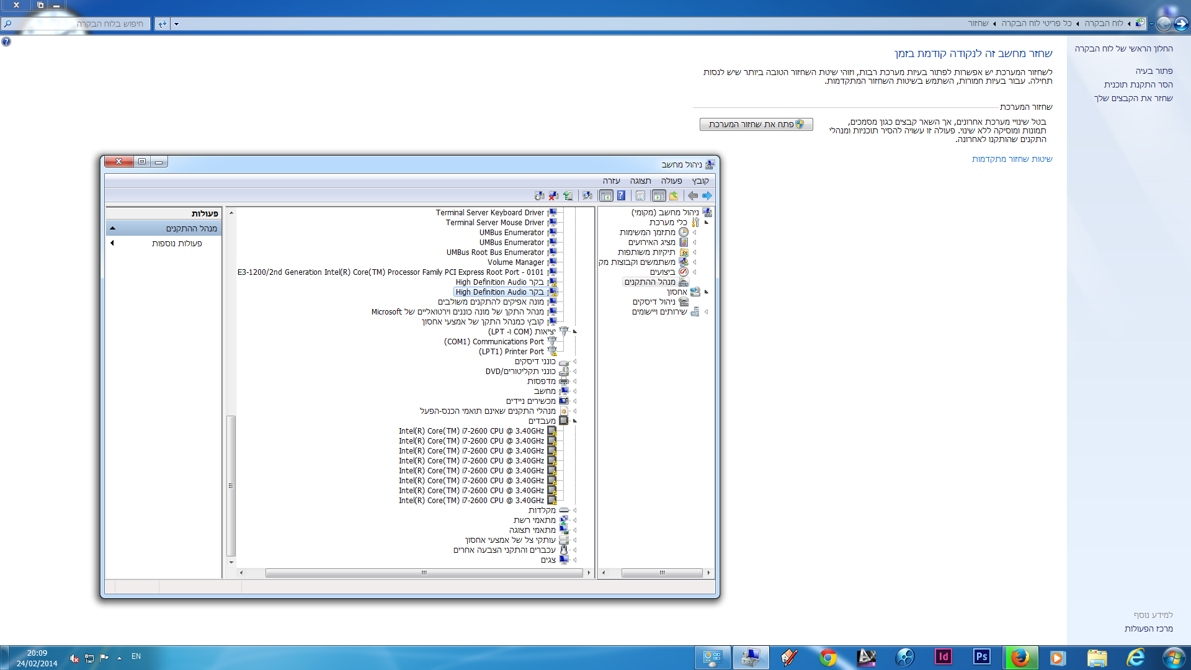This screenshot has width=1191, height=670.
Task: Click the advanced recovery methods link
Action: click(x=1012, y=159)
